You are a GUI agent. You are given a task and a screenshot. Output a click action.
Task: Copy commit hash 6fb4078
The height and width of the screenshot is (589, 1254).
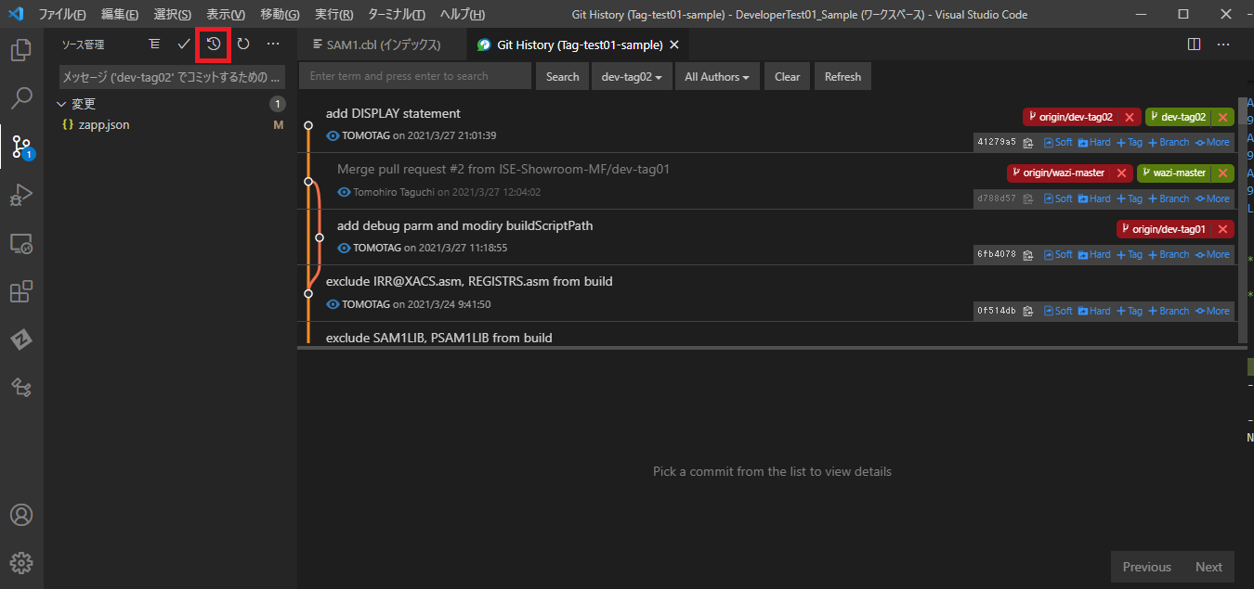[1028, 254]
